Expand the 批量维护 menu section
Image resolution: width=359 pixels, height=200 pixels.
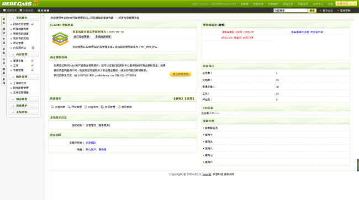(x=24, y=105)
